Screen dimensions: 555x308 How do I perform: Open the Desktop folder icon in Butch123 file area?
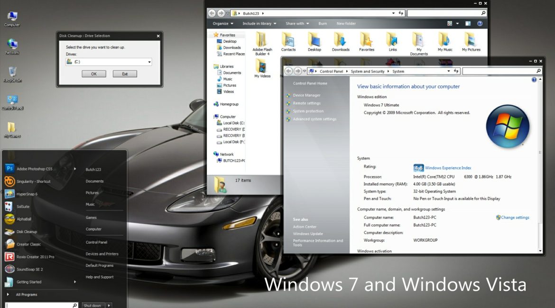pos(314,42)
